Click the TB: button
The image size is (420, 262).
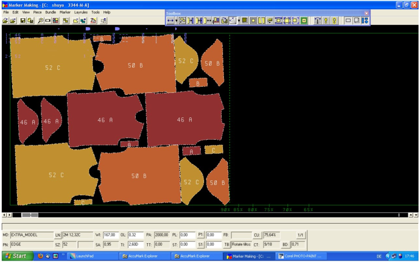tap(226, 244)
